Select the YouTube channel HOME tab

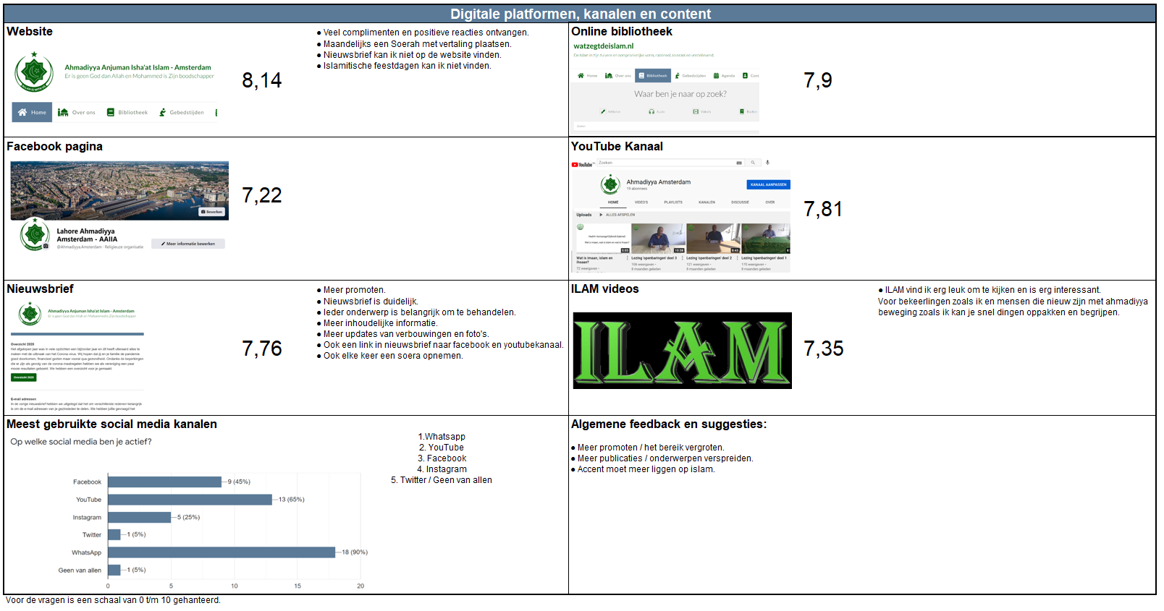click(x=613, y=202)
